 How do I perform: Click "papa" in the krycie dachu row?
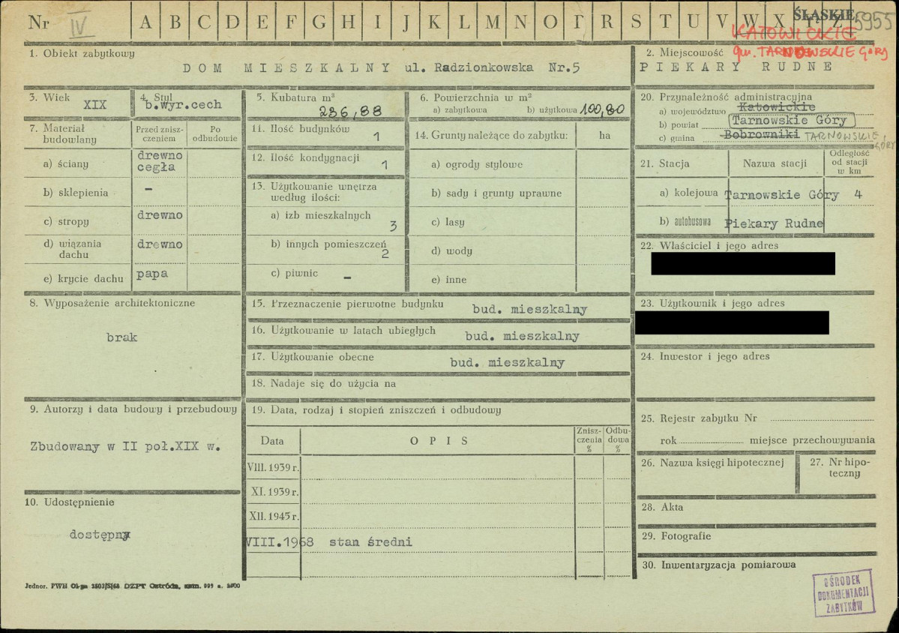click(x=152, y=274)
